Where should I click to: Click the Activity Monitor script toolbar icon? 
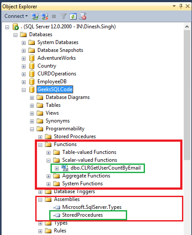[83, 16]
